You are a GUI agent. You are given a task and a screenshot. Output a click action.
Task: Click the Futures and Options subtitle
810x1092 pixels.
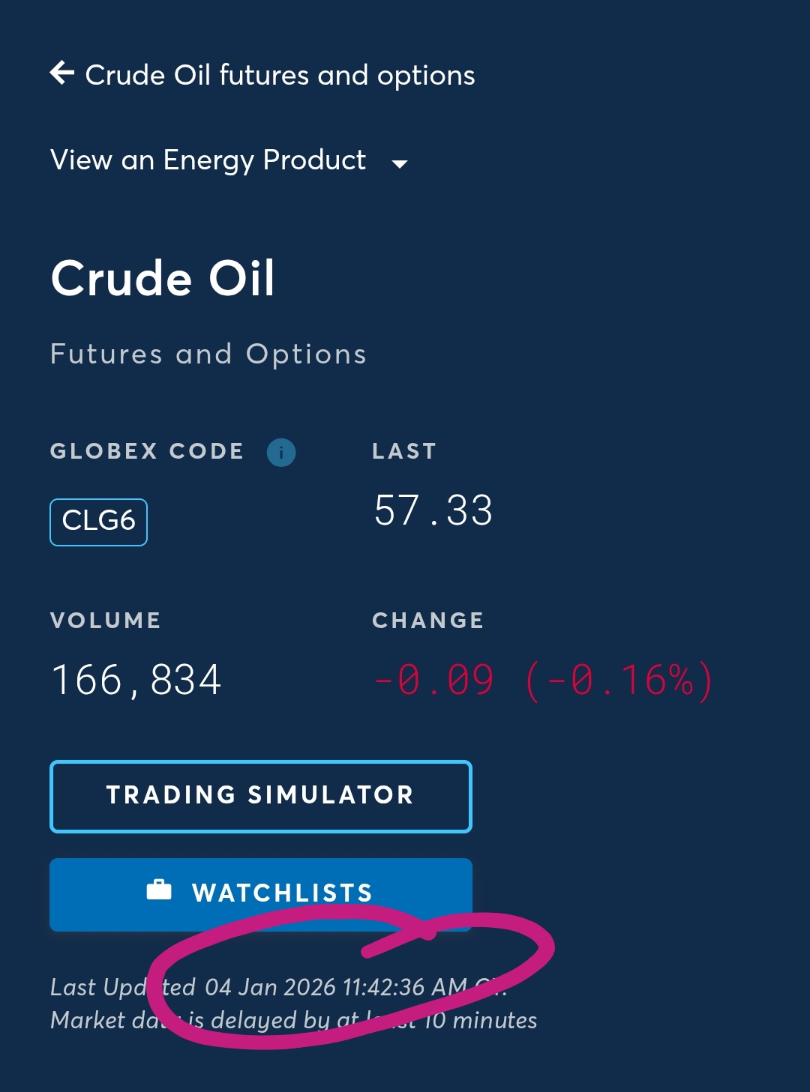pos(208,355)
